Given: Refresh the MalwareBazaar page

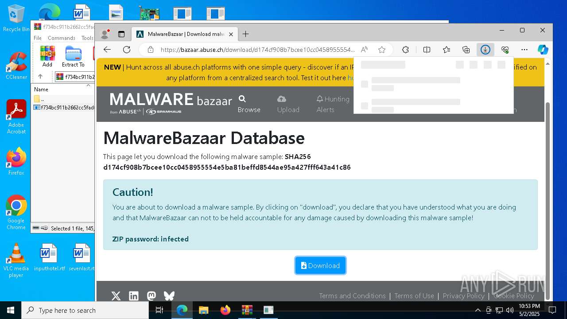Looking at the screenshot, I should click(x=127, y=50).
